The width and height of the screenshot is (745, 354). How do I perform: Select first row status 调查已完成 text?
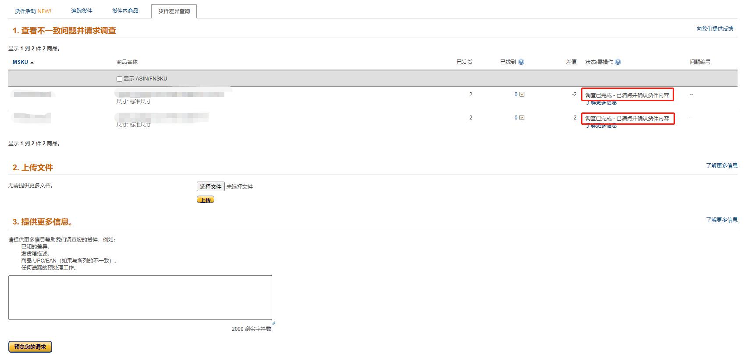[627, 95]
